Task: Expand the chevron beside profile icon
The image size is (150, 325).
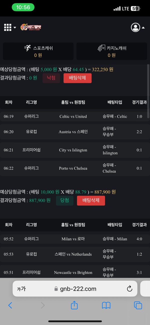Action: 143,27
